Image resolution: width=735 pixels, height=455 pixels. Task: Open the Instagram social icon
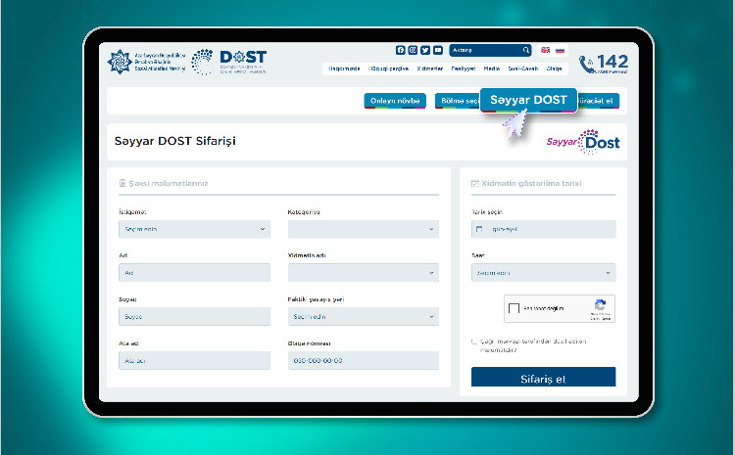tap(413, 50)
